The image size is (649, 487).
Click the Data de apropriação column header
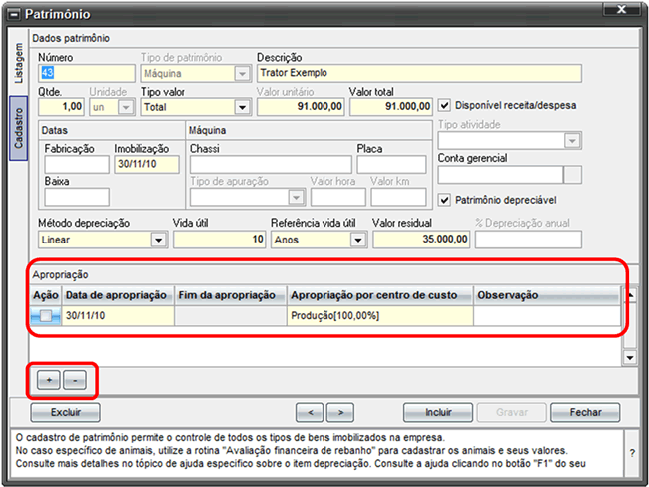coord(118,295)
